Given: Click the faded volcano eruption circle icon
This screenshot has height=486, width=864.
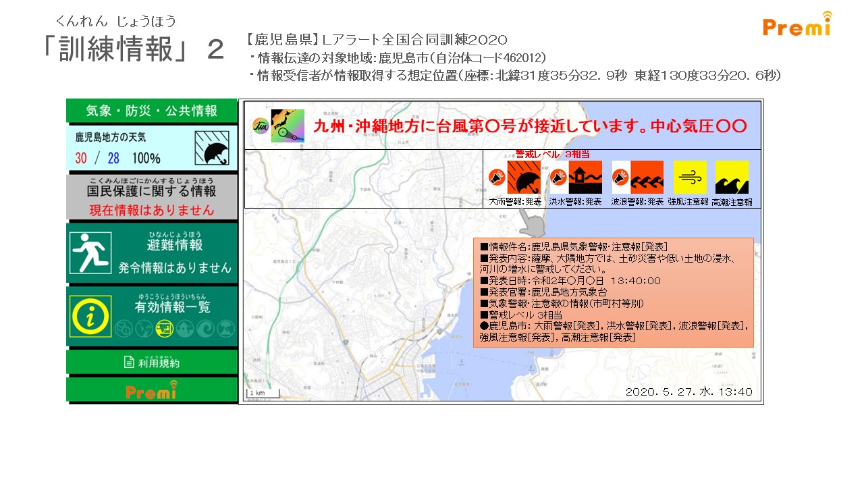Looking at the screenshot, I should 226,329.
